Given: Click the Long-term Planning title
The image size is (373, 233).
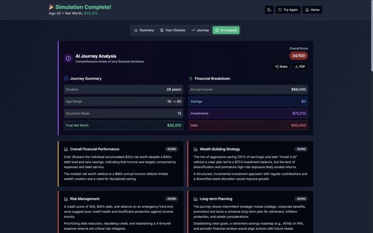Looking at the screenshot, I should coord(216,199).
